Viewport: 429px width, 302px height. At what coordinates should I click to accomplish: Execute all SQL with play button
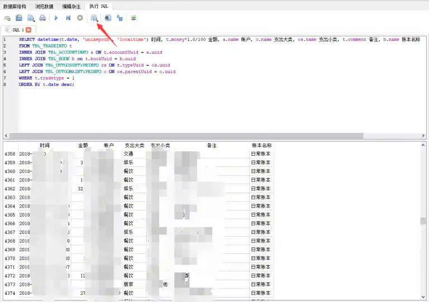click(x=56, y=18)
